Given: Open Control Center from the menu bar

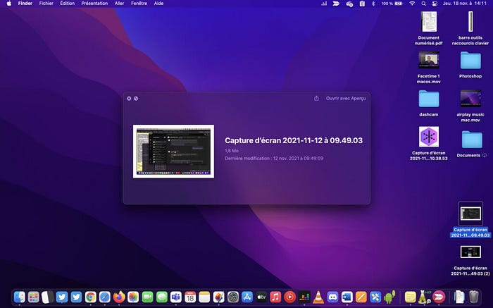Looking at the screenshot, I should click(435, 4).
